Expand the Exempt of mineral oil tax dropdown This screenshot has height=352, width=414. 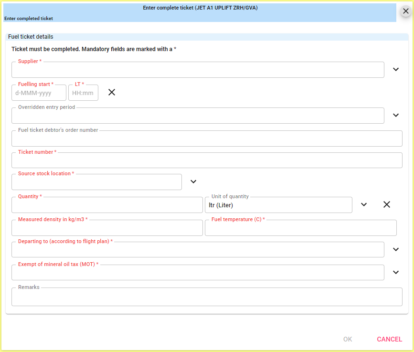(395, 272)
